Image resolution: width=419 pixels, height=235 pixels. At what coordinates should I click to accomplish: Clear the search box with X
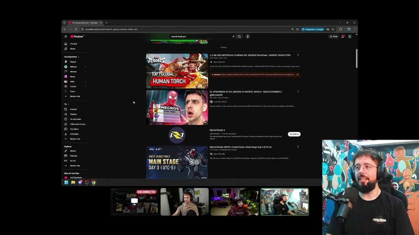pos(233,37)
